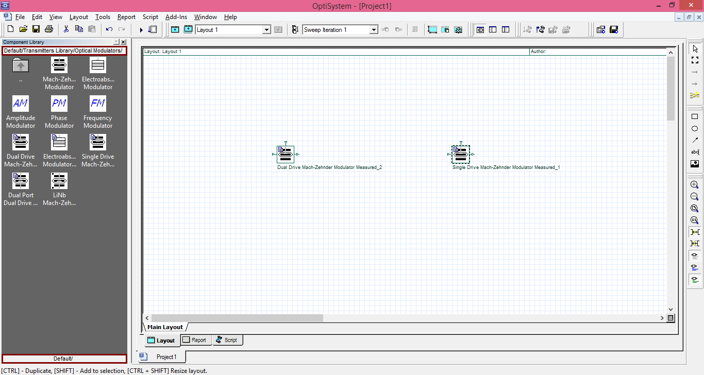Open the Layout 1 dropdown selector
The height and width of the screenshot is (375, 704).
pos(266,29)
